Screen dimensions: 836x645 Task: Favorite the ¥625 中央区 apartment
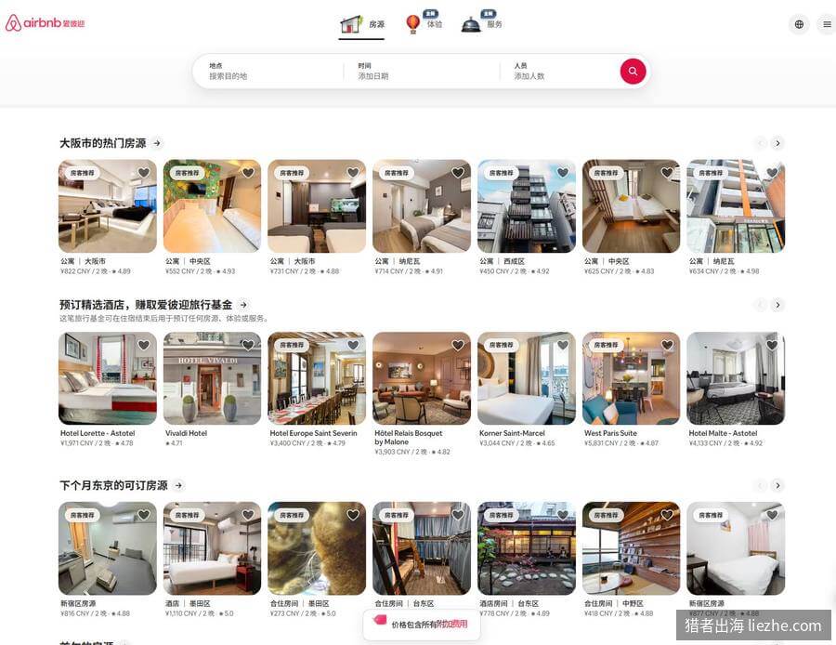[668, 172]
